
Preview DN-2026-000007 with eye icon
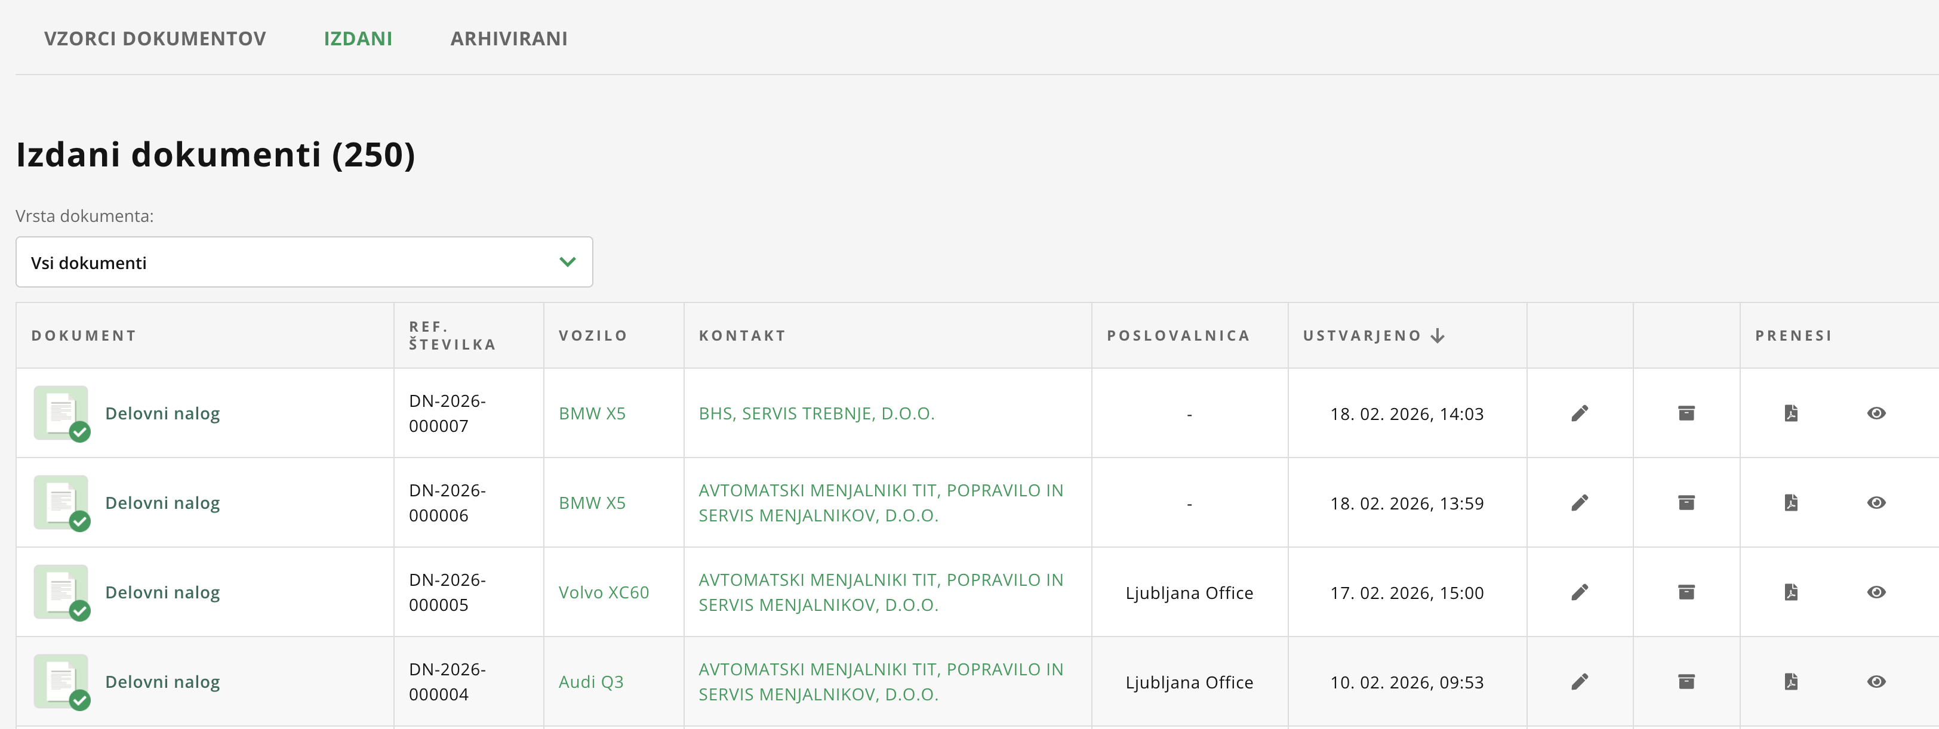[1876, 413]
